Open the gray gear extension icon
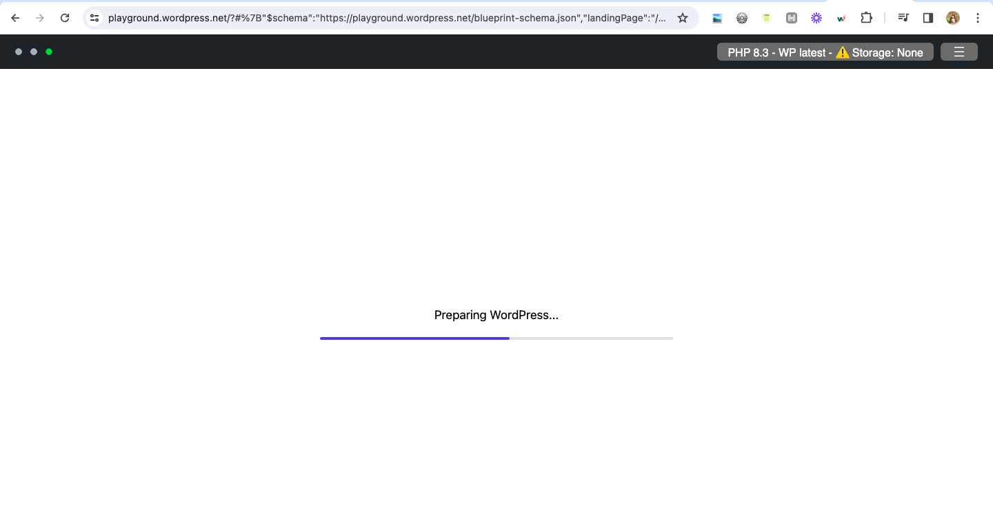The width and height of the screenshot is (993, 508). pyautogui.click(x=742, y=19)
